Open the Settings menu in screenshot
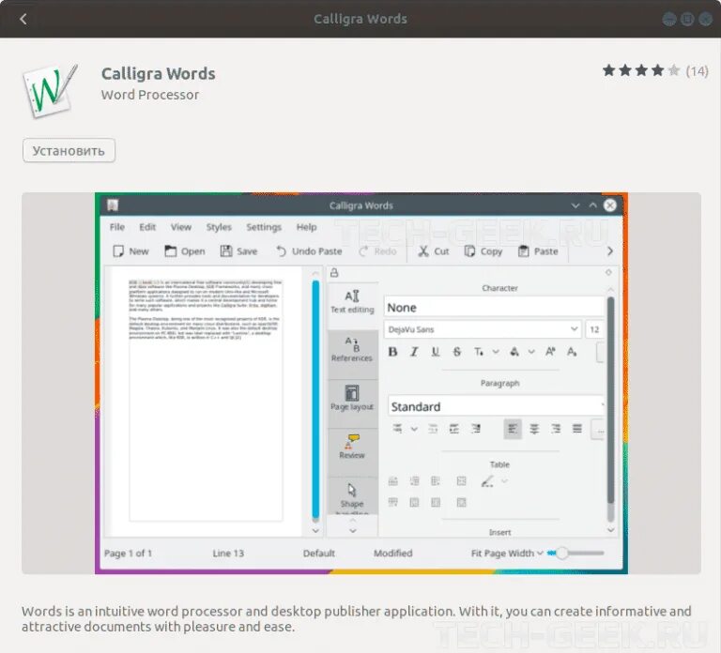Image resolution: width=721 pixels, height=653 pixels. [x=264, y=227]
